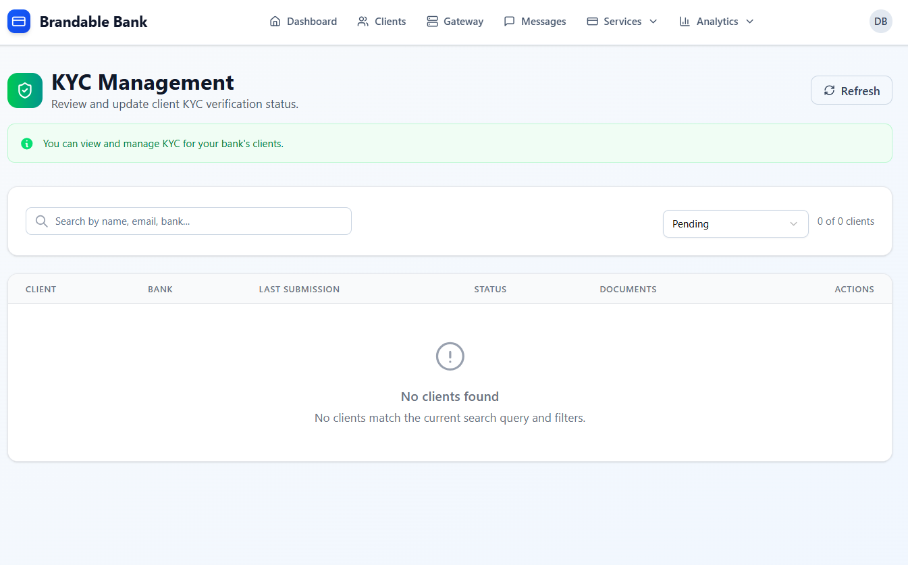Click the Messages chat bubble icon

(510, 21)
